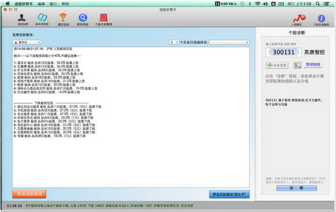Click the 诊断 button

[297, 188]
